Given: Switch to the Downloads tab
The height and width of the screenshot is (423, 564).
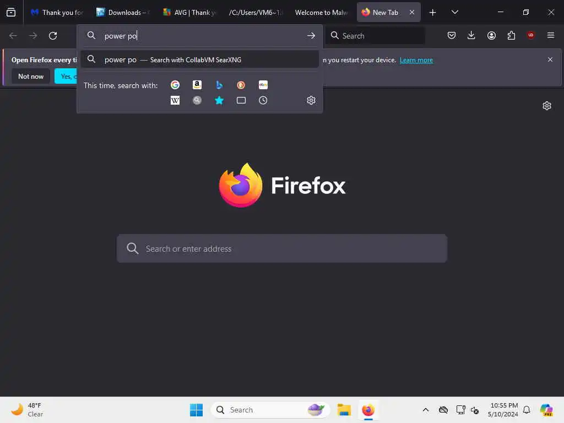Looking at the screenshot, I should tap(123, 13).
